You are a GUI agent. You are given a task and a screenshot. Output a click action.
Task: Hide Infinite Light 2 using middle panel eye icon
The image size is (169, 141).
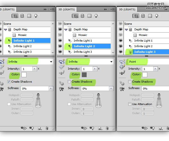click(60, 46)
